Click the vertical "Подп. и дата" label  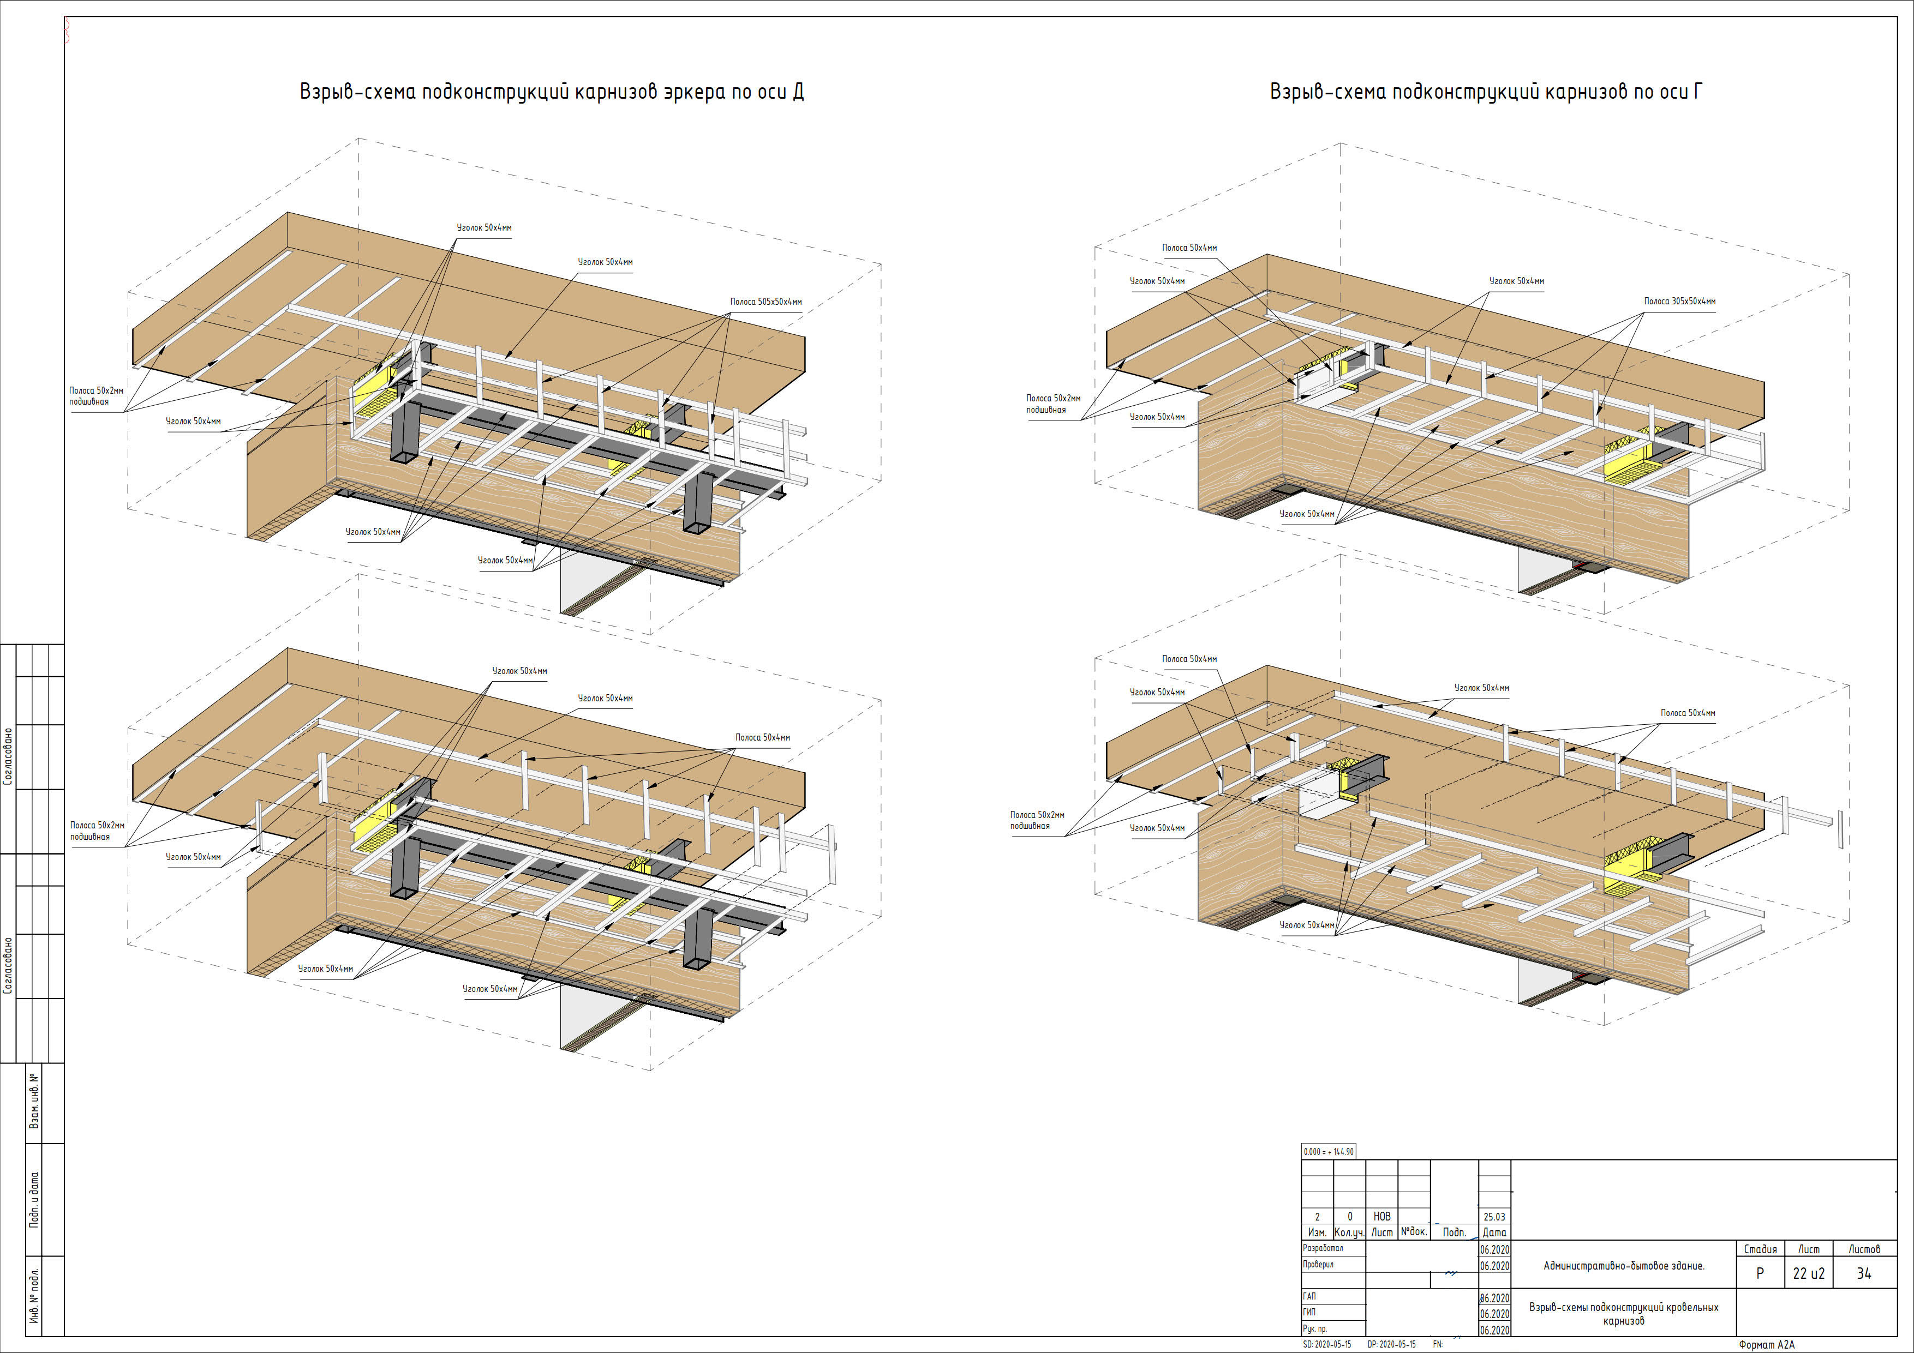coord(34,1199)
